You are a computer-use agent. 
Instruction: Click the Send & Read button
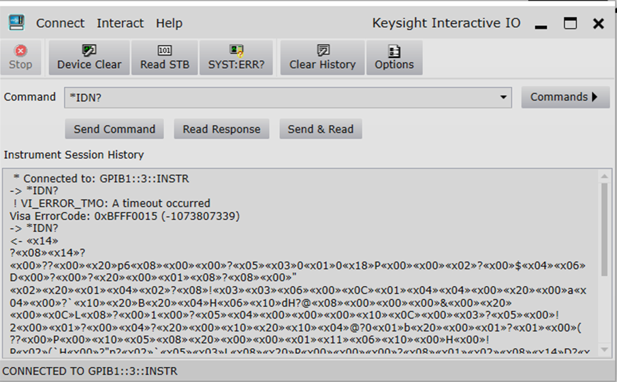(x=320, y=129)
